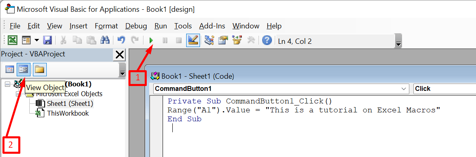Open the CommandButton1 object dropdown
This screenshot has width=476, height=157.
[x=281, y=89]
